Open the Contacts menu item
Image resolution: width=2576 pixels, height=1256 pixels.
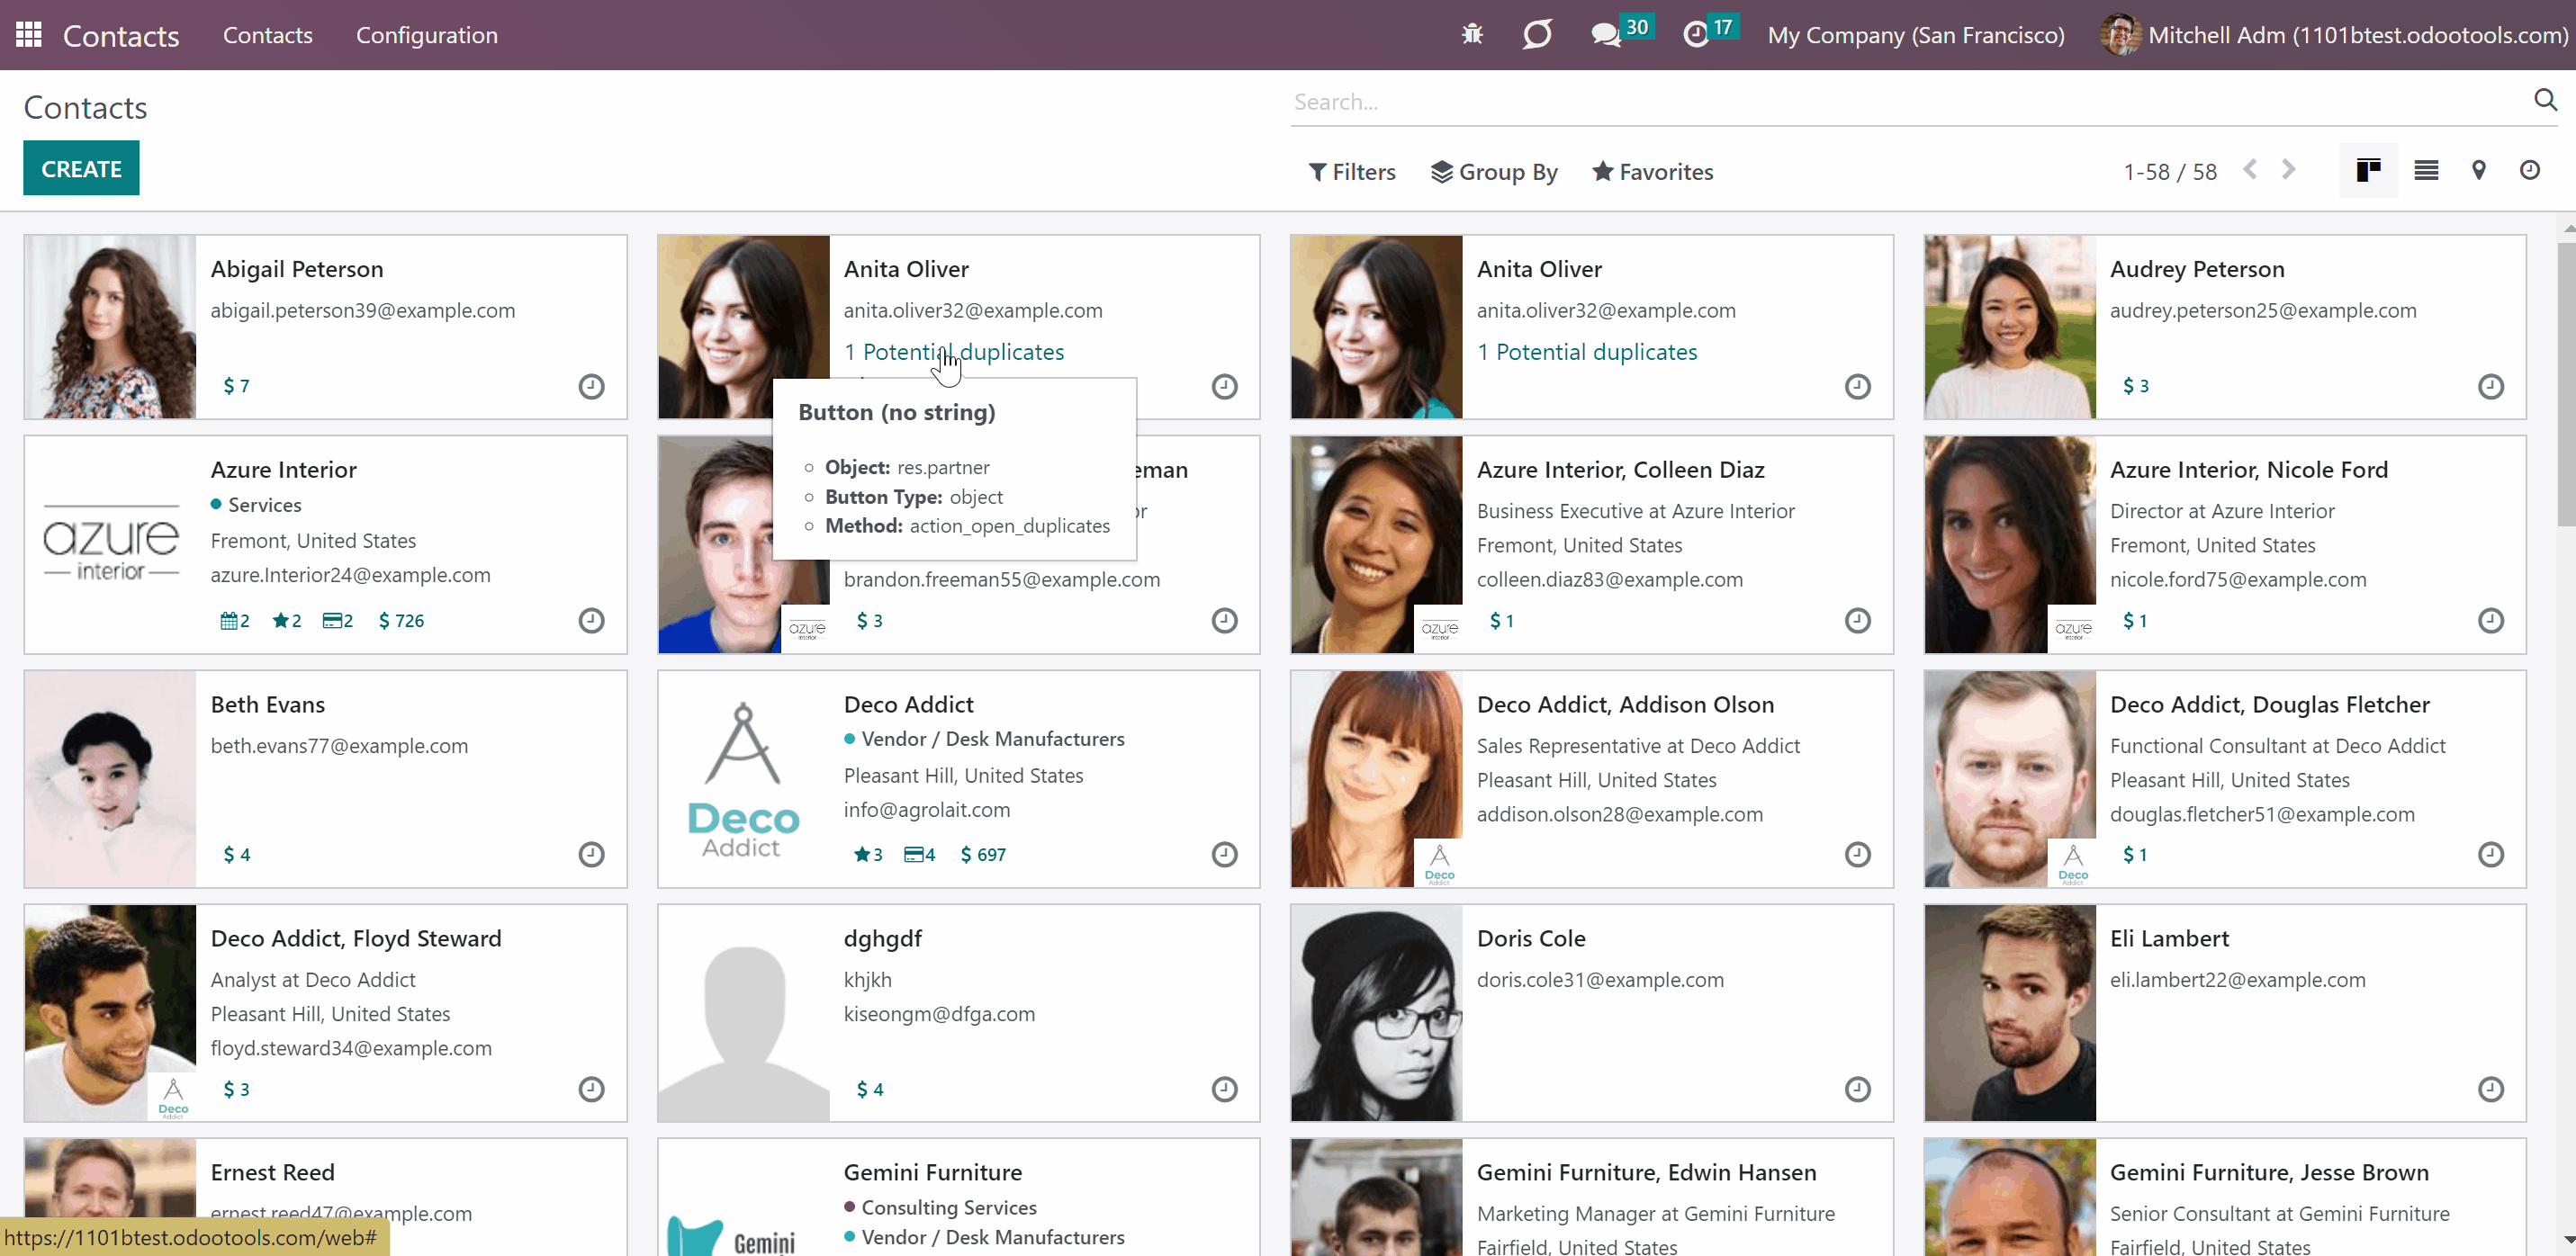point(268,35)
